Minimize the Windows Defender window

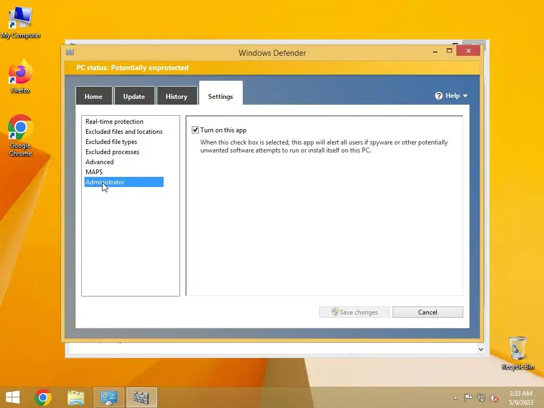pyautogui.click(x=435, y=51)
